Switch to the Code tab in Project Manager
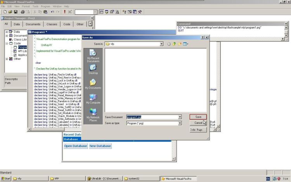 click(67, 24)
